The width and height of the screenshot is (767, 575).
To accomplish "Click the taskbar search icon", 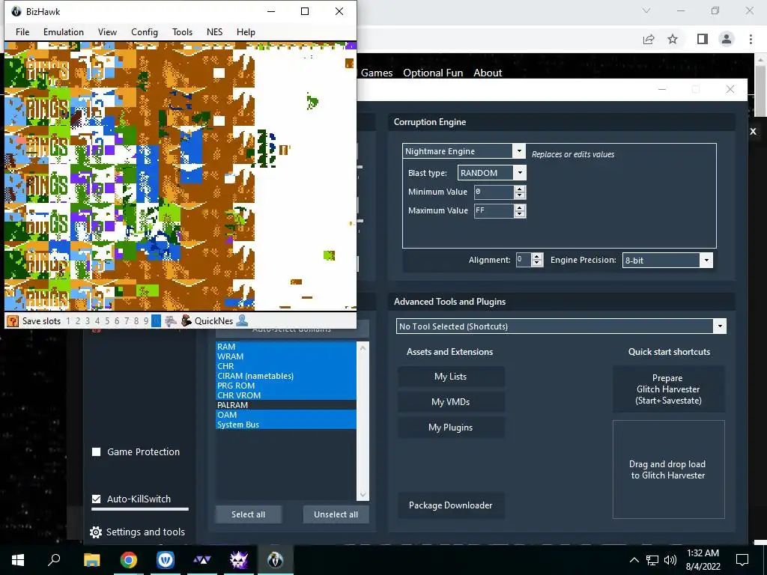I will [x=54, y=559].
